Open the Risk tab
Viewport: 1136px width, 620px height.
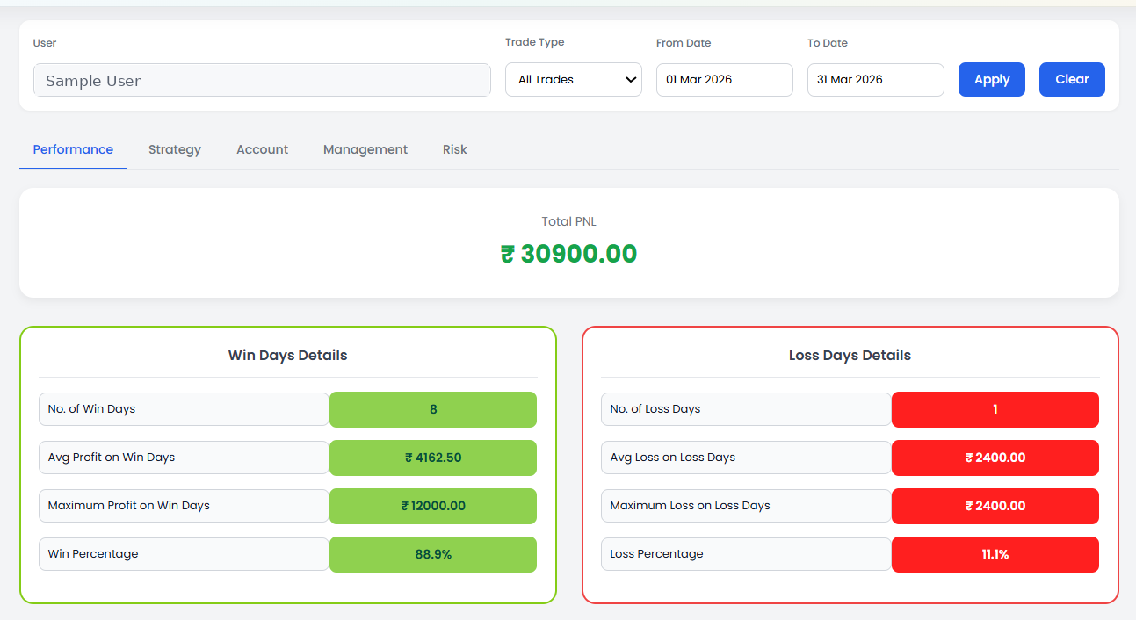click(455, 149)
